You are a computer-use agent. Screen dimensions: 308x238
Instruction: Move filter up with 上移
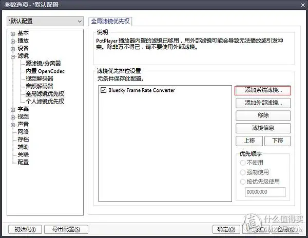pyautogui.click(x=249, y=141)
